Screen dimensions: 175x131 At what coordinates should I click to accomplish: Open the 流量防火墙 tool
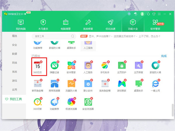point(71,86)
